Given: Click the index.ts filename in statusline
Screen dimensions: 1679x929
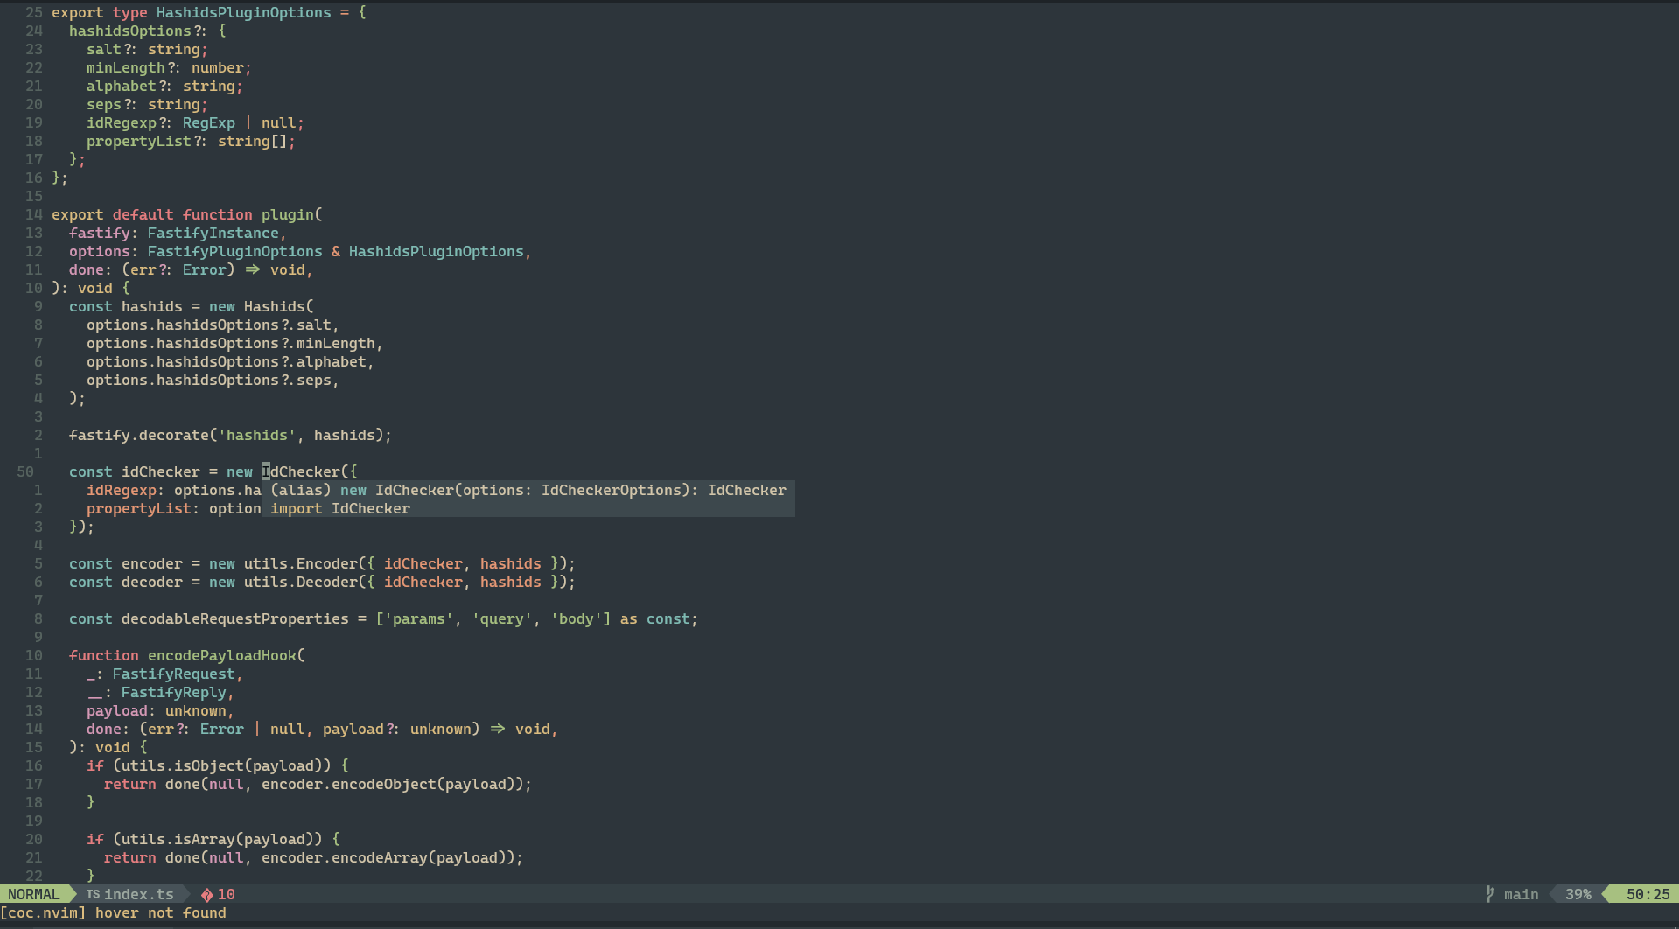Looking at the screenshot, I should click(x=139, y=894).
